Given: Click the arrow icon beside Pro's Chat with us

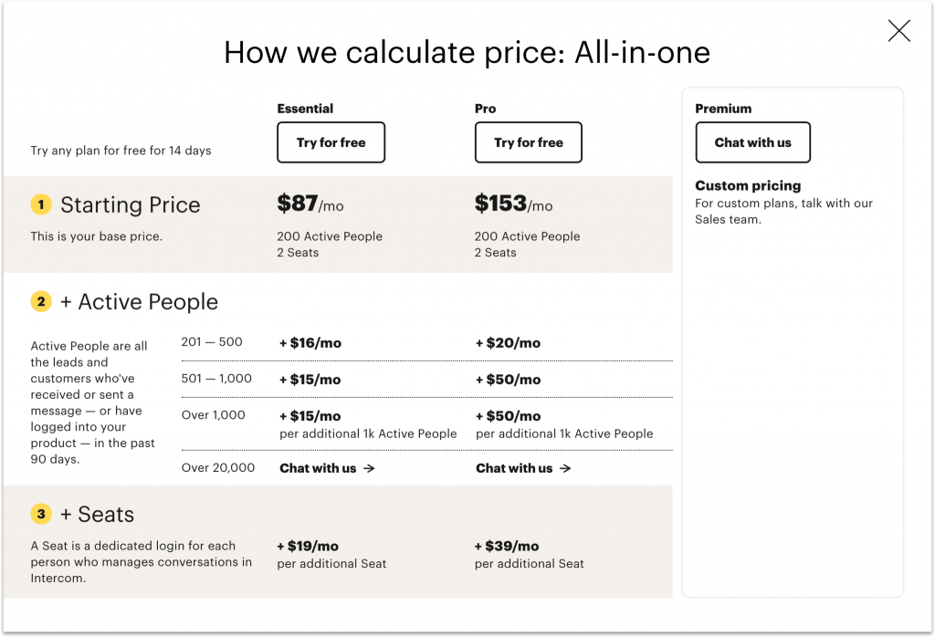Looking at the screenshot, I should coord(566,468).
